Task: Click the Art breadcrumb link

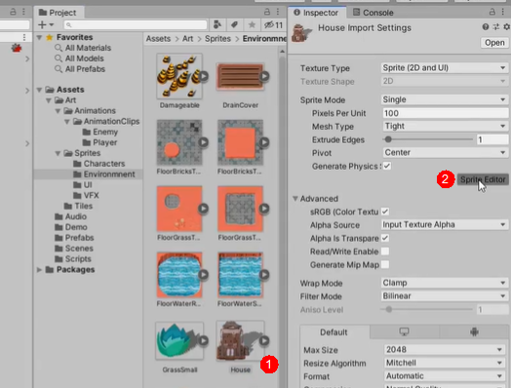Action: pos(187,38)
